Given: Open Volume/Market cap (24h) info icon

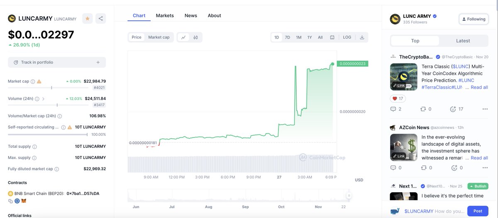Looking at the screenshot, I should coord(60,116).
